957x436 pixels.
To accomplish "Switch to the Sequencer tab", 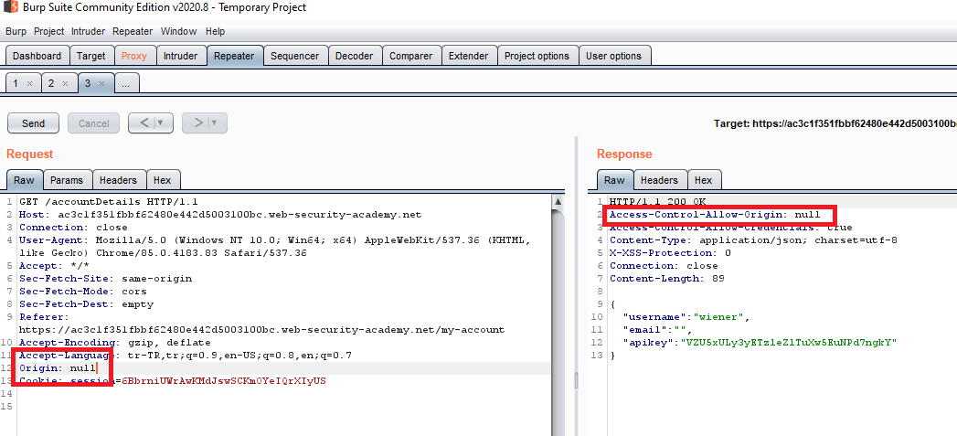I will click(x=295, y=56).
